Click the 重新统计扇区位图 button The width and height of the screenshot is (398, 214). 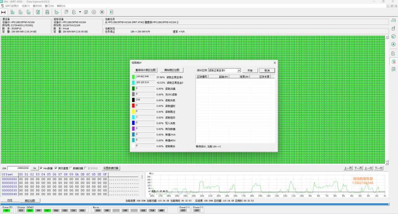click(x=145, y=70)
